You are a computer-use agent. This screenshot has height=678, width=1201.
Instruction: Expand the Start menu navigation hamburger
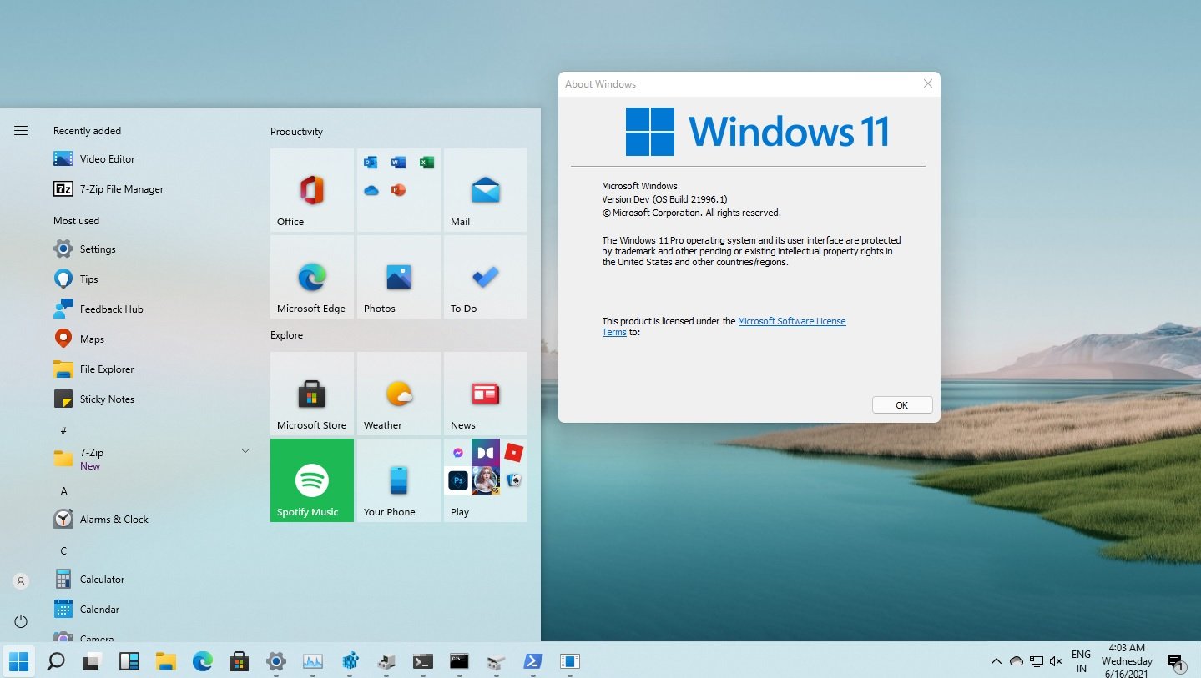[x=20, y=130]
